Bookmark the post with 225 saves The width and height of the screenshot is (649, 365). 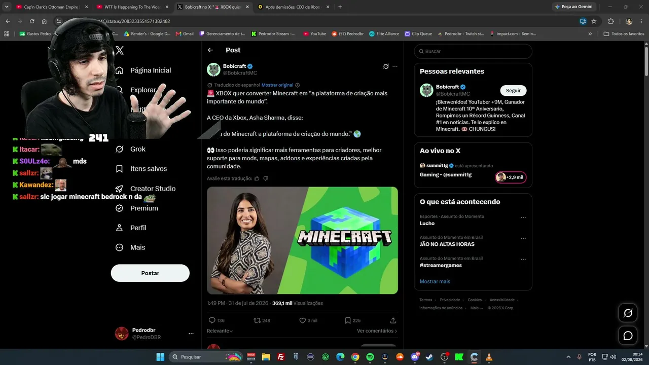(352, 320)
